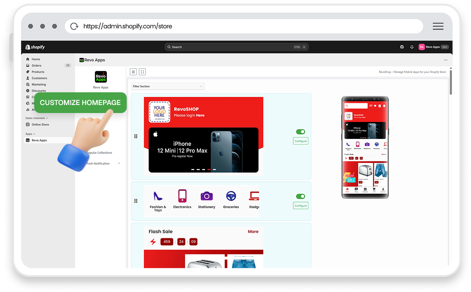Click the Stationery camera icon
The height and width of the screenshot is (292, 471).
206,196
